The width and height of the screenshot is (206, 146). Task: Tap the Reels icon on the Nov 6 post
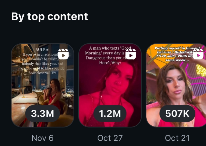pos(63,54)
